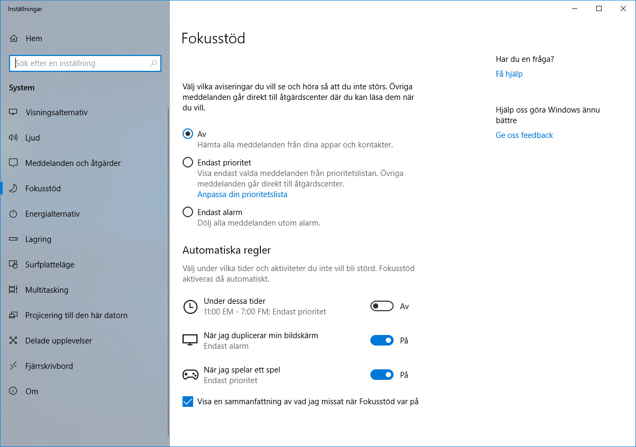
Task: Click the Surfplatteläge tablet icon
Action: pyautogui.click(x=13, y=264)
